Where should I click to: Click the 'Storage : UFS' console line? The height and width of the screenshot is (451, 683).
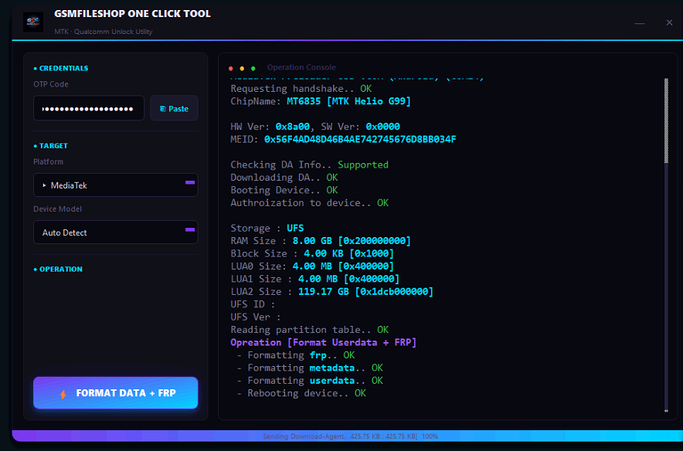pyautogui.click(x=267, y=228)
